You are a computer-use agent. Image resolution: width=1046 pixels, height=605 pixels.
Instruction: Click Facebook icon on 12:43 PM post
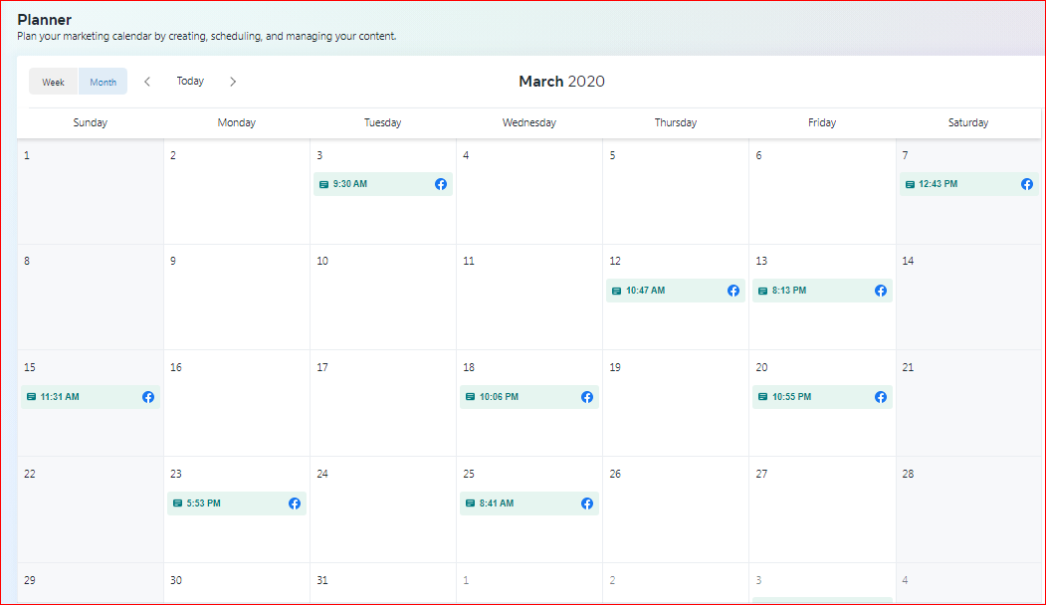pyautogui.click(x=1027, y=184)
